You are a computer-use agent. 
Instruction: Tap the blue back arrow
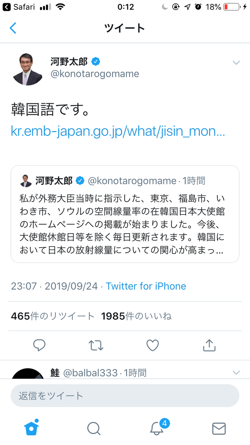pos(13,28)
